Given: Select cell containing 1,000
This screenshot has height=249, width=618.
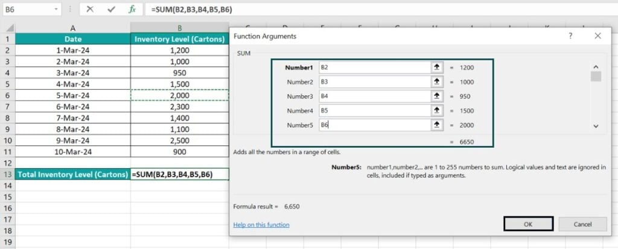Looking at the screenshot, I should point(180,61).
